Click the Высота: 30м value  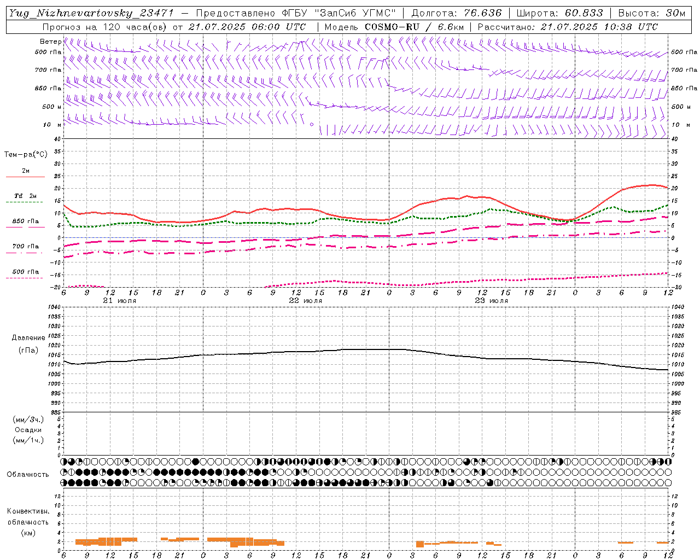click(x=652, y=13)
